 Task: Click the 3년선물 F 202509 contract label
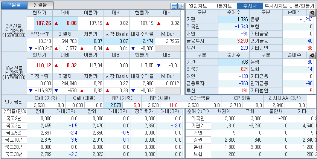[14, 31]
